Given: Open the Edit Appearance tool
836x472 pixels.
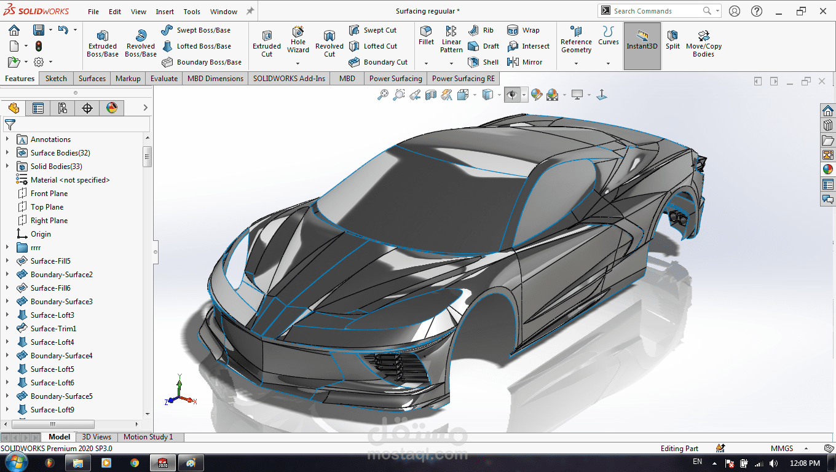Looking at the screenshot, I should 537,95.
